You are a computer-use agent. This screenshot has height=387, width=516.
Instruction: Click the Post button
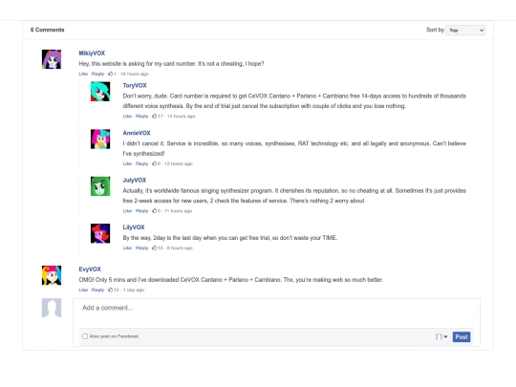point(462,337)
